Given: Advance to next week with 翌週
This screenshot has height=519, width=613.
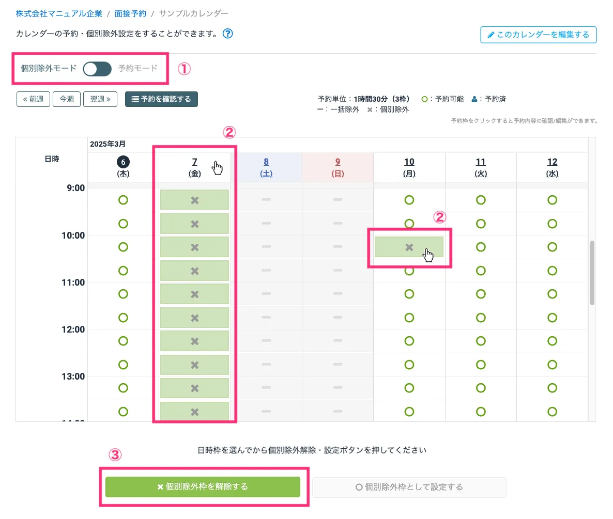Looking at the screenshot, I should coord(100,99).
